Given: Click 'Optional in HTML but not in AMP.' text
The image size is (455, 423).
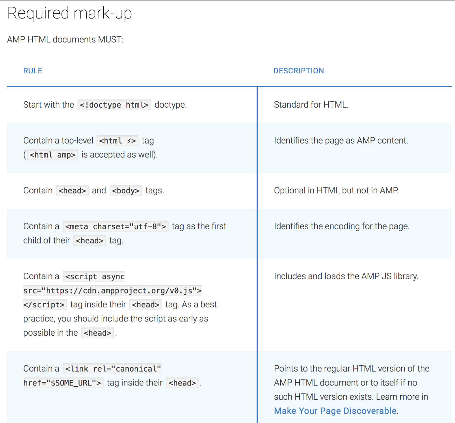Looking at the screenshot, I should (x=336, y=191).
